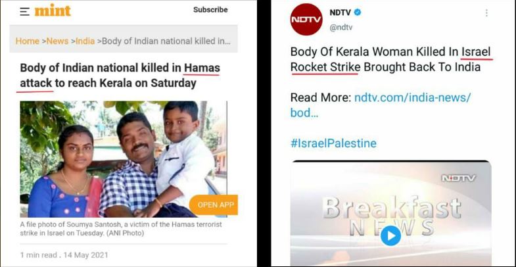Open the #IsraelPalestine hashtag

click(x=333, y=143)
